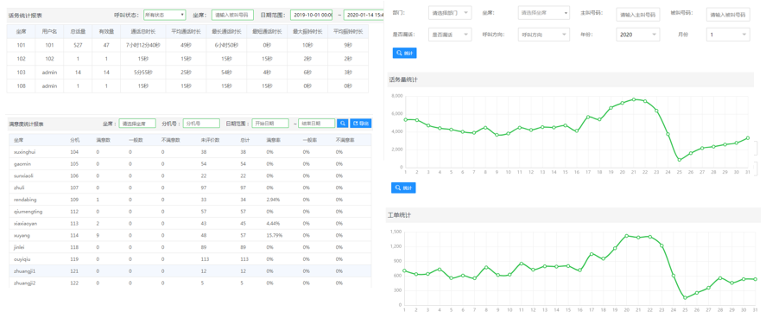Open the 月份 dropdown showing 1
Viewport: 766px width, 318px height.
tap(728, 35)
